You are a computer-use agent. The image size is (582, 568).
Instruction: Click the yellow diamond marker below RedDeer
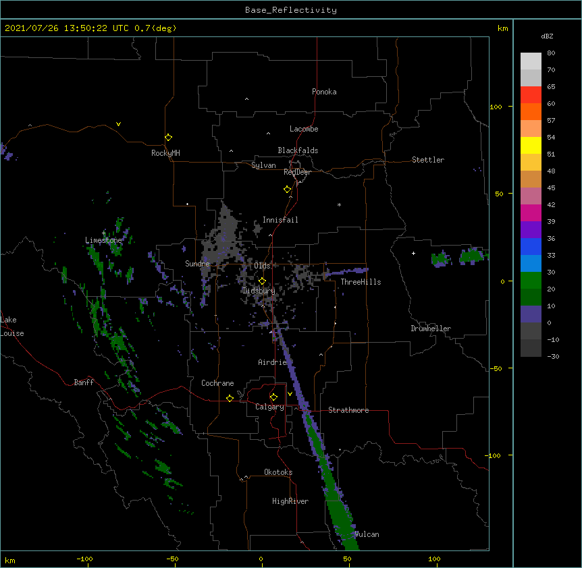288,190
